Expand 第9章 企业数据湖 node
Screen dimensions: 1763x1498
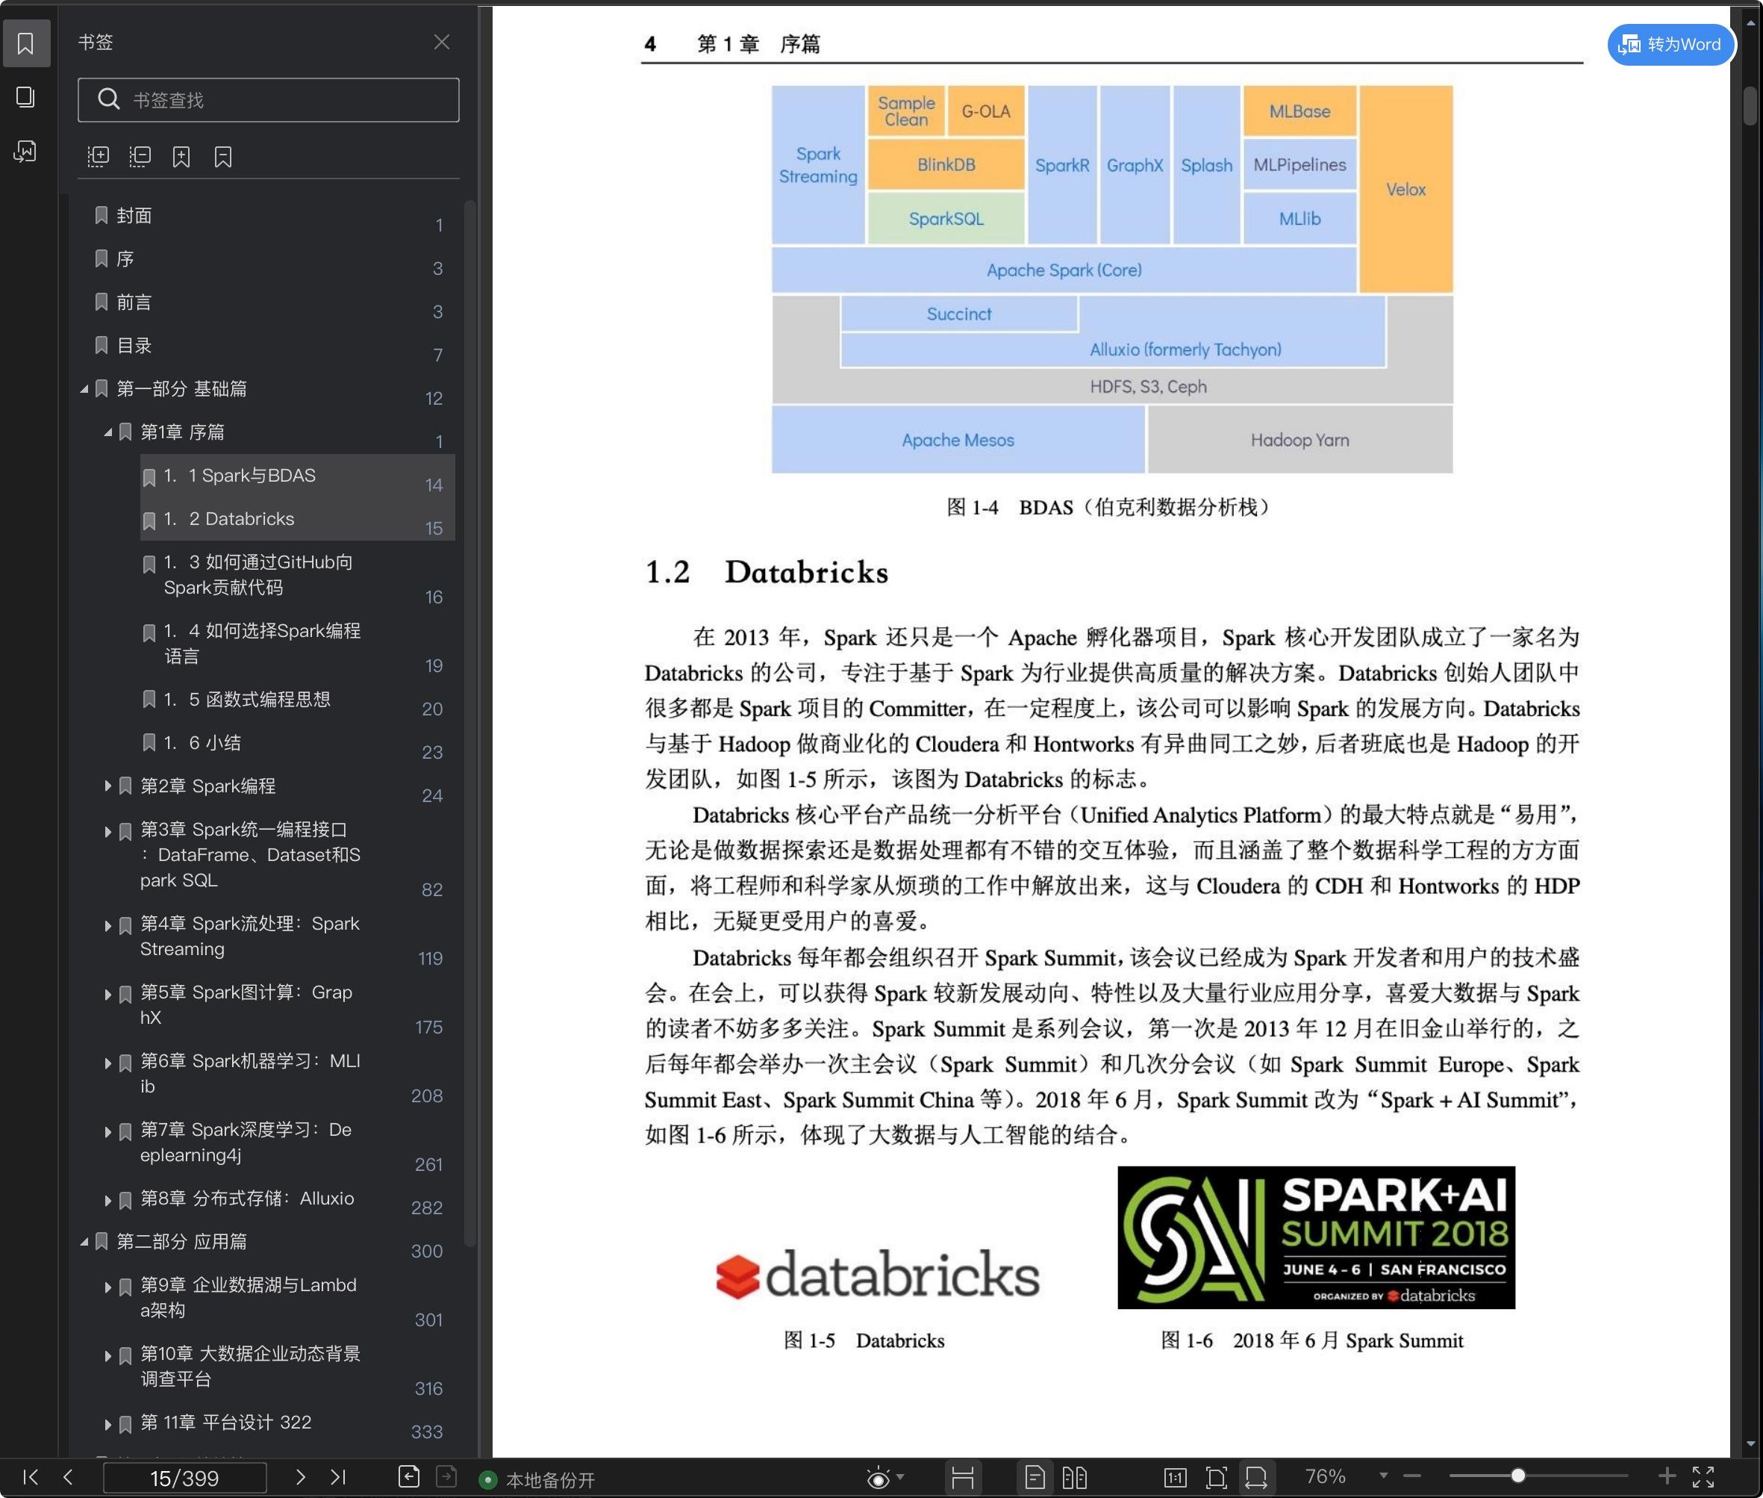pyautogui.click(x=107, y=1287)
